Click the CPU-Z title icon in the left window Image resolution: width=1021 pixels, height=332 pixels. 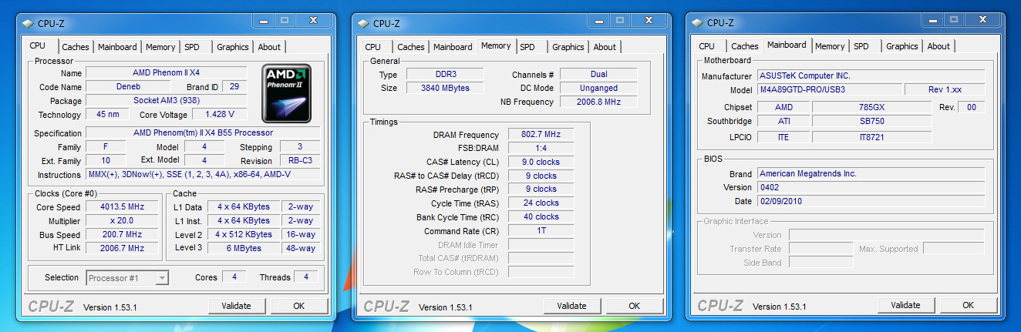[29, 23]
